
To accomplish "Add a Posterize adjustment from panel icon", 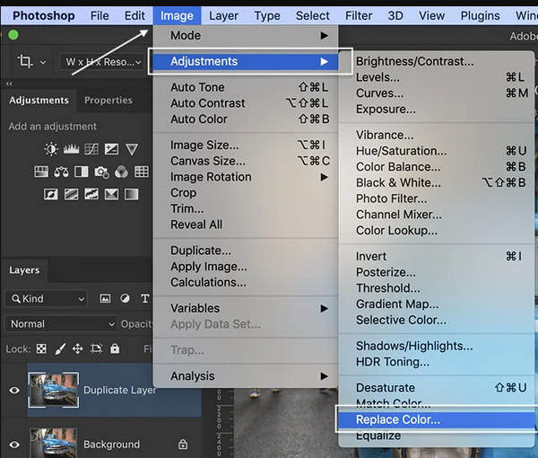I will (71, 195).
